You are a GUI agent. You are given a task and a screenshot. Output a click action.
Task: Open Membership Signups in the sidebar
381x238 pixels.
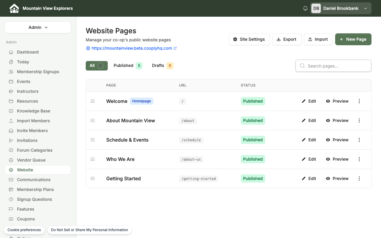pyautogui.click(x=38, y=72)
